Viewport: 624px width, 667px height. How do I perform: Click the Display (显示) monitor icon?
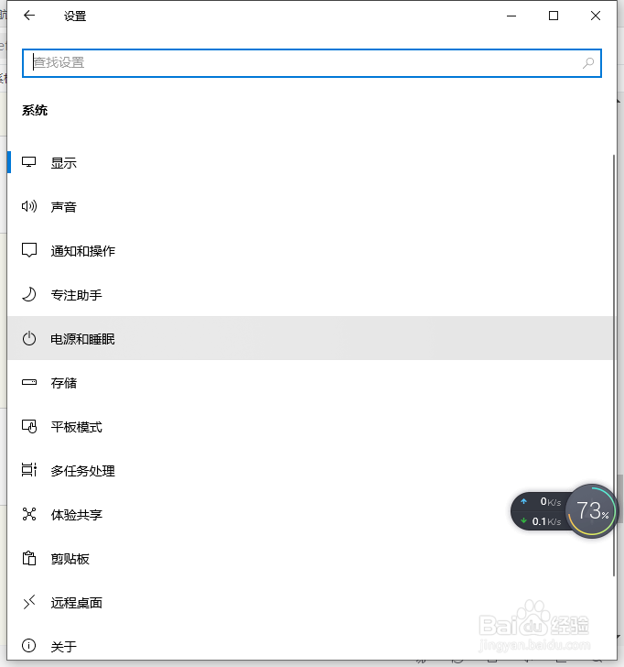pyautogui.click(x=29, y=163)
